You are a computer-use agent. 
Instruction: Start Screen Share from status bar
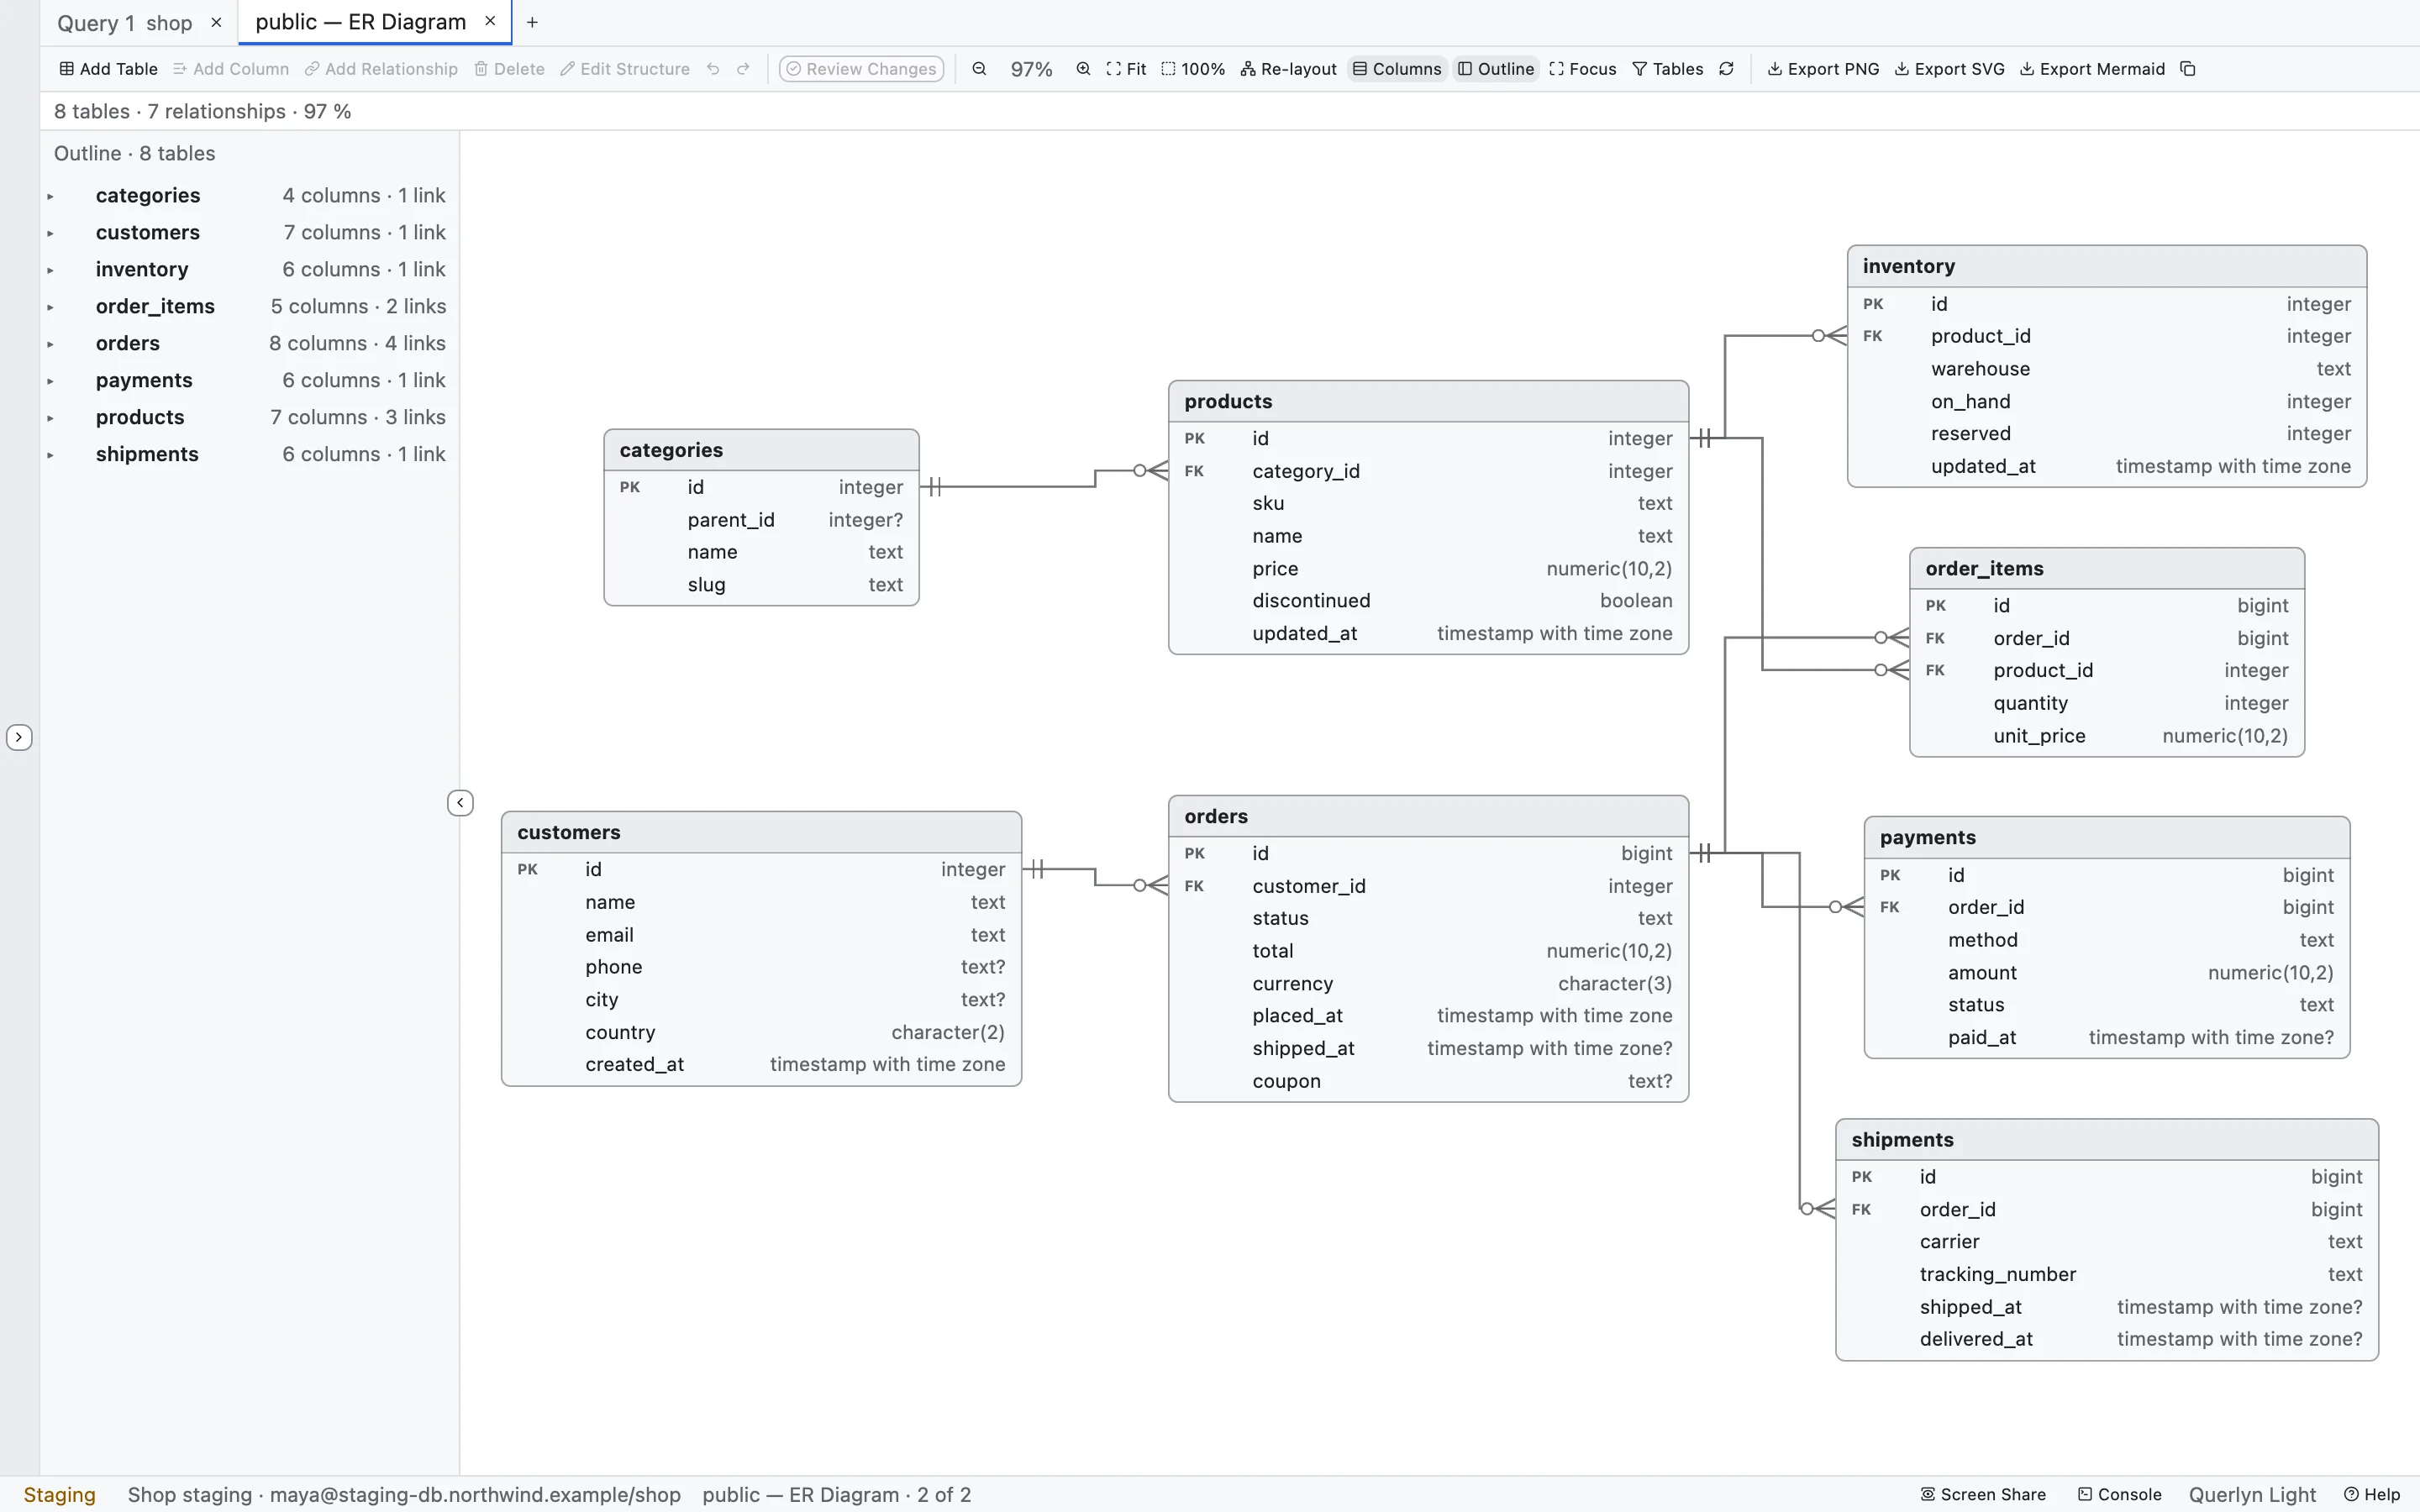pyautogui.click(x=1983, y=1494)
